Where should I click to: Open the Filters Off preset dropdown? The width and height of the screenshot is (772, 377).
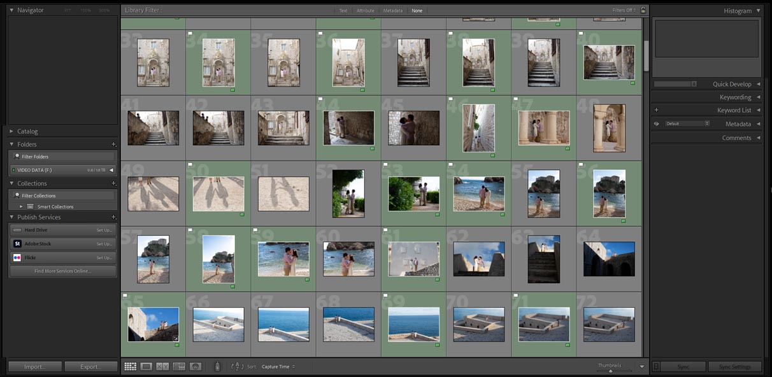[622, 10]
